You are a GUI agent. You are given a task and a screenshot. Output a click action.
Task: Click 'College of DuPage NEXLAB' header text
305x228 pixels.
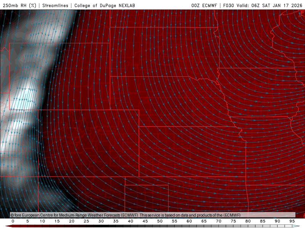pyautogui.click(x=104, y=5)
